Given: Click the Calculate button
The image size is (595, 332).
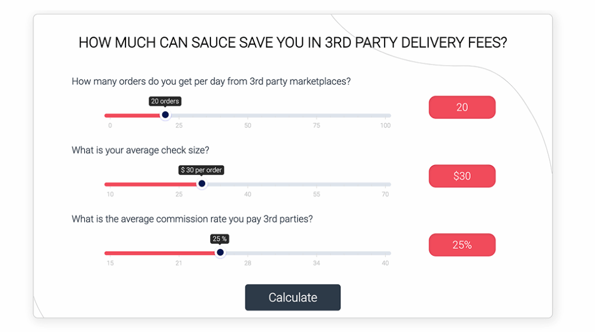Looking at the screenshot, I should point(292,297).
